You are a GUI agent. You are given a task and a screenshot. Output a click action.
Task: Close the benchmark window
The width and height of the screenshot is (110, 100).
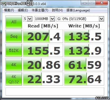pyautogui.click(x=102, y=3)
